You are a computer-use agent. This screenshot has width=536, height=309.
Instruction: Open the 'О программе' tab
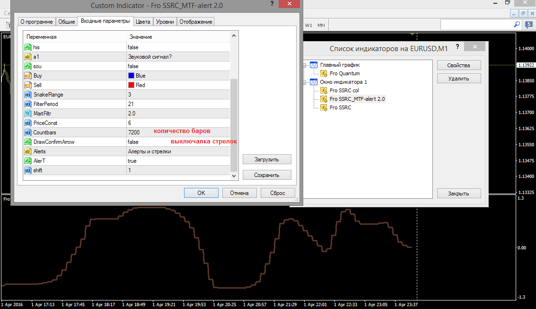(x=36, y=22)
